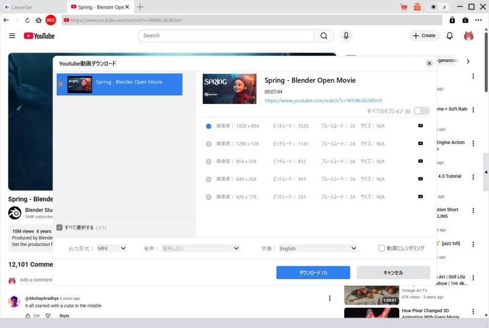The width and height of the screenshot is (489, 328).
Task: Reload the page with refresh icon
Action: tap(28, 20)
